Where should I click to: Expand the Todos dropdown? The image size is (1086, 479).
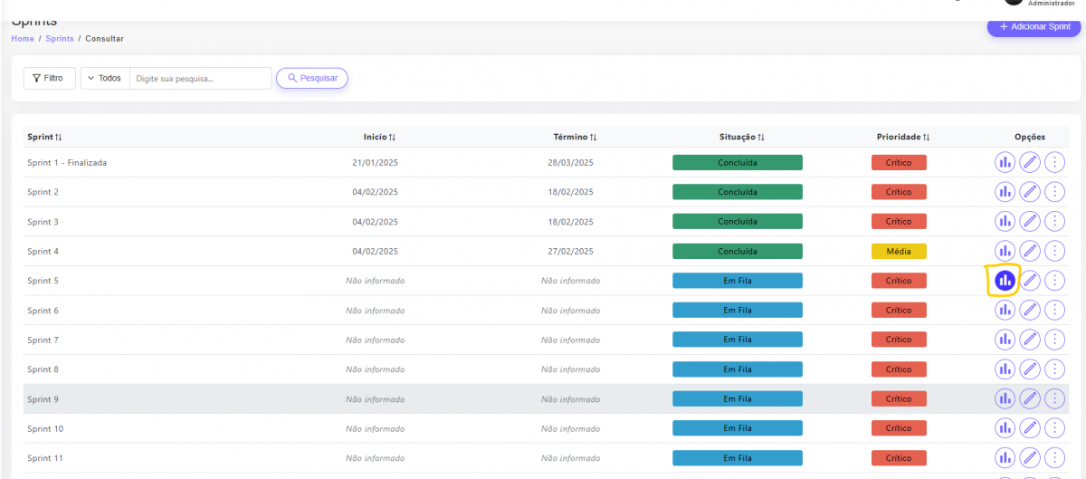105,79
